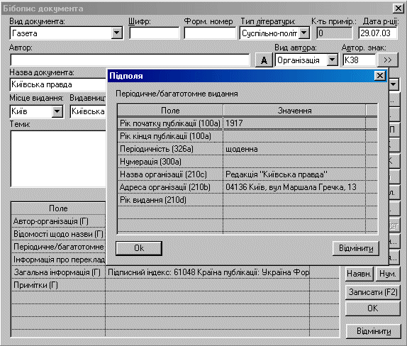Click the Наявн. button
407x346 pixels.
click(359, 274)
